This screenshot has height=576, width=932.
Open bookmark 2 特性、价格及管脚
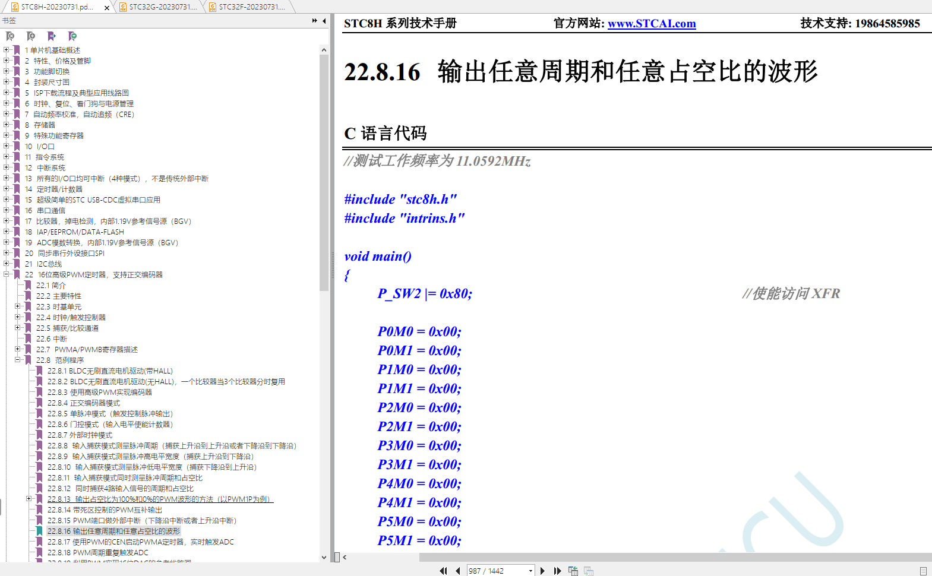tap(58, 61)
